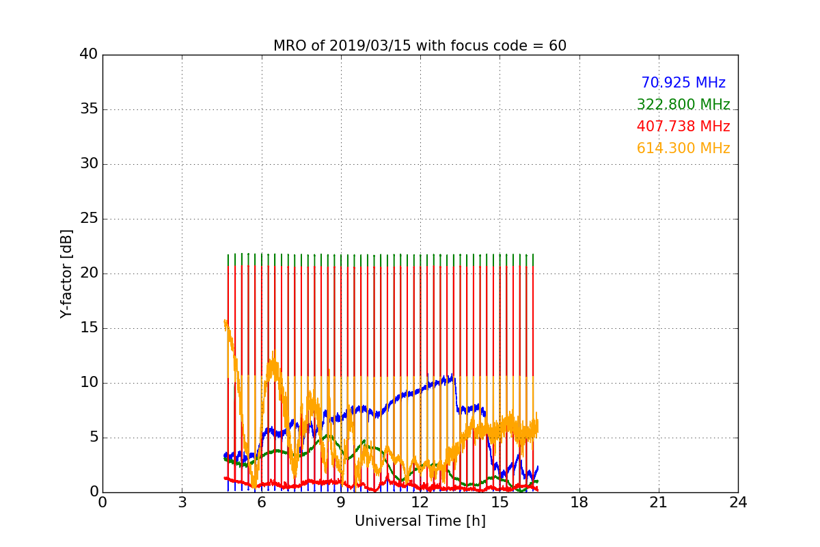The width and height of the screenshot is (820, 547).
Task: Click the x-axis tick label 18
Action: click(579, 503)
